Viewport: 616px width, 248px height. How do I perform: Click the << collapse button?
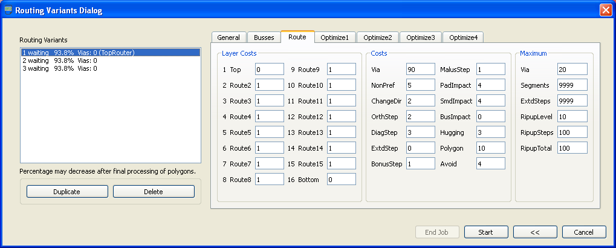[534, 232]
